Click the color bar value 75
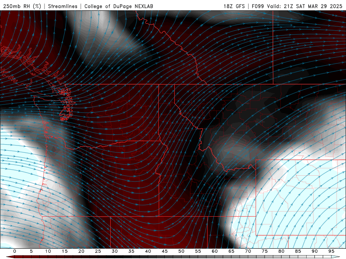Viewport: 346px width, 259px height. click(x=265, y=251)
